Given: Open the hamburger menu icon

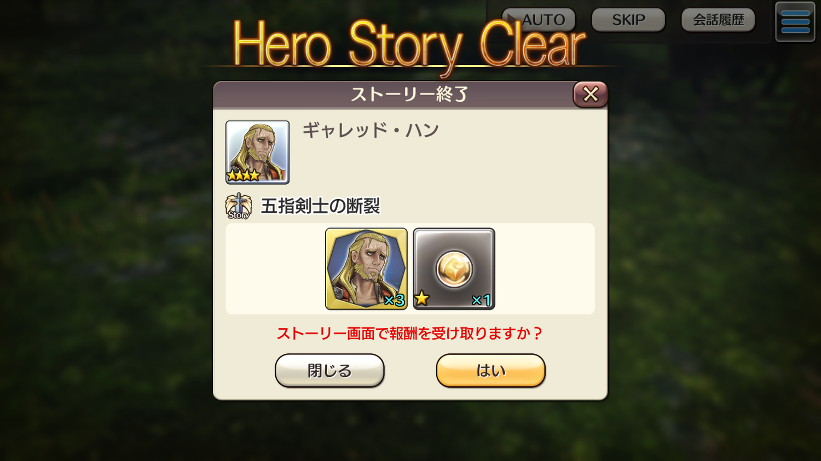Looking at the screenshot, I should point(795,22).
